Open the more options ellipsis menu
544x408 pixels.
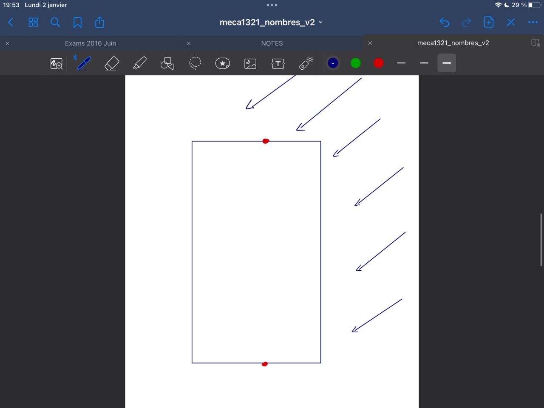coord(533,23)
